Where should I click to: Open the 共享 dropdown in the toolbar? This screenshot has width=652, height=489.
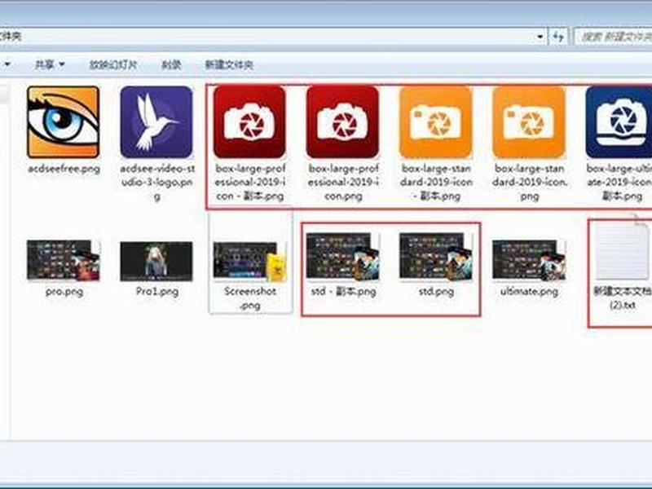50,64
